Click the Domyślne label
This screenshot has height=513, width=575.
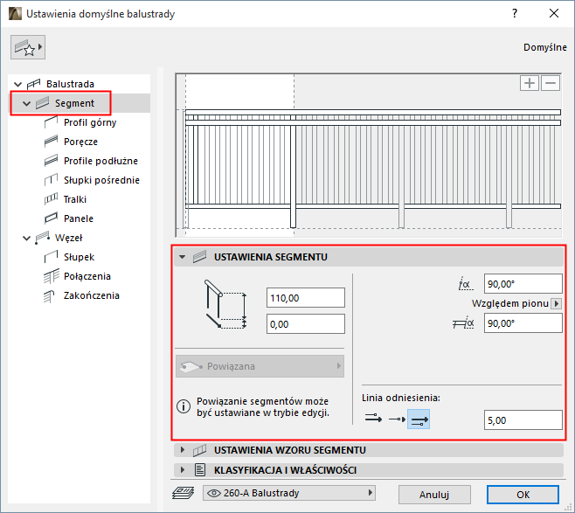pos(545,47)
